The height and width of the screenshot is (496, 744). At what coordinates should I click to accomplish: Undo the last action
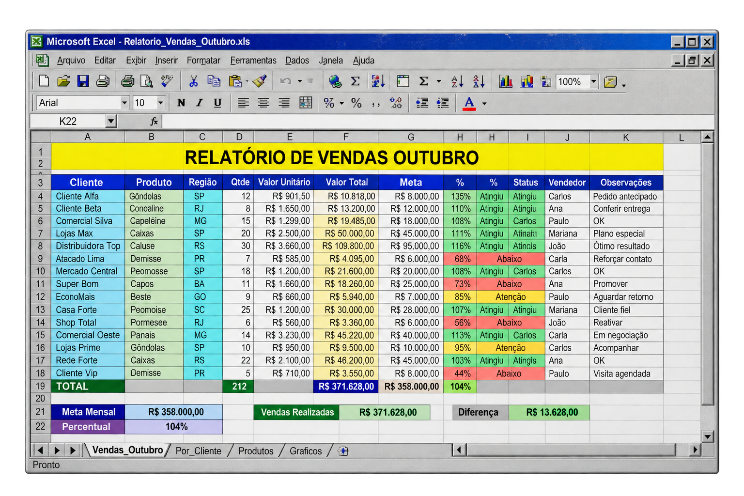(x=285, y=81)
